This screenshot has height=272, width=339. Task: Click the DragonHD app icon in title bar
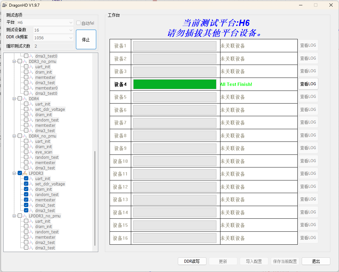pos(5,5)
